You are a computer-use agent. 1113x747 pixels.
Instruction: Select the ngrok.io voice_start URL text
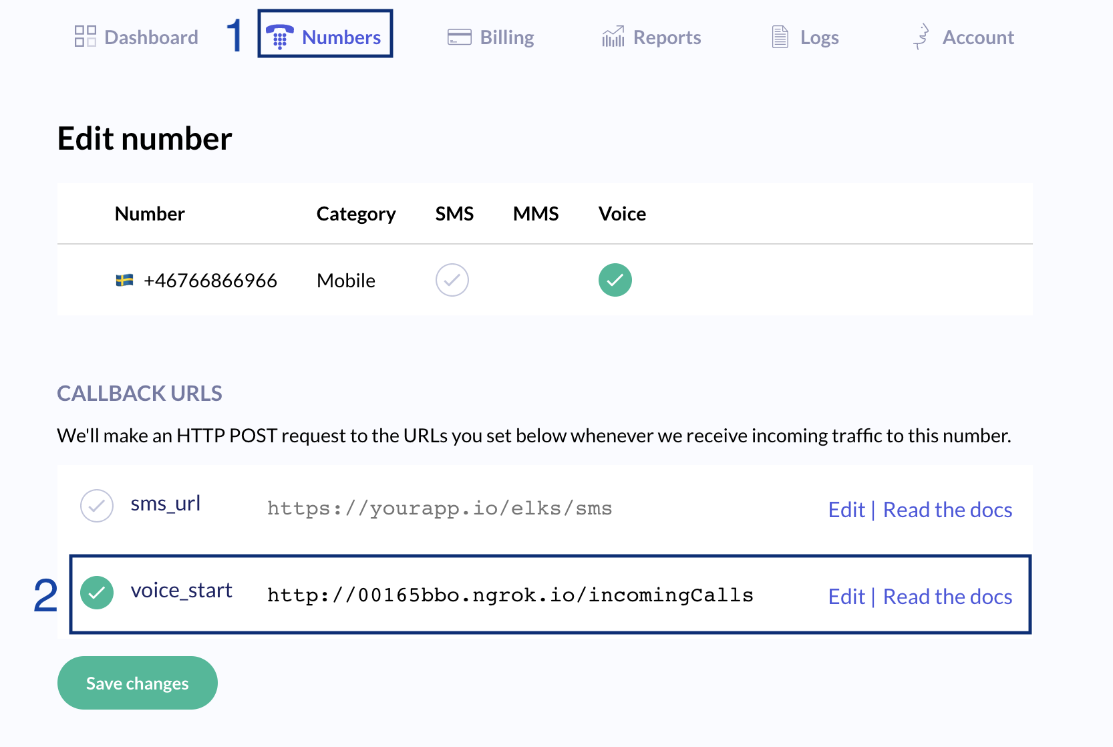[510, 594]
